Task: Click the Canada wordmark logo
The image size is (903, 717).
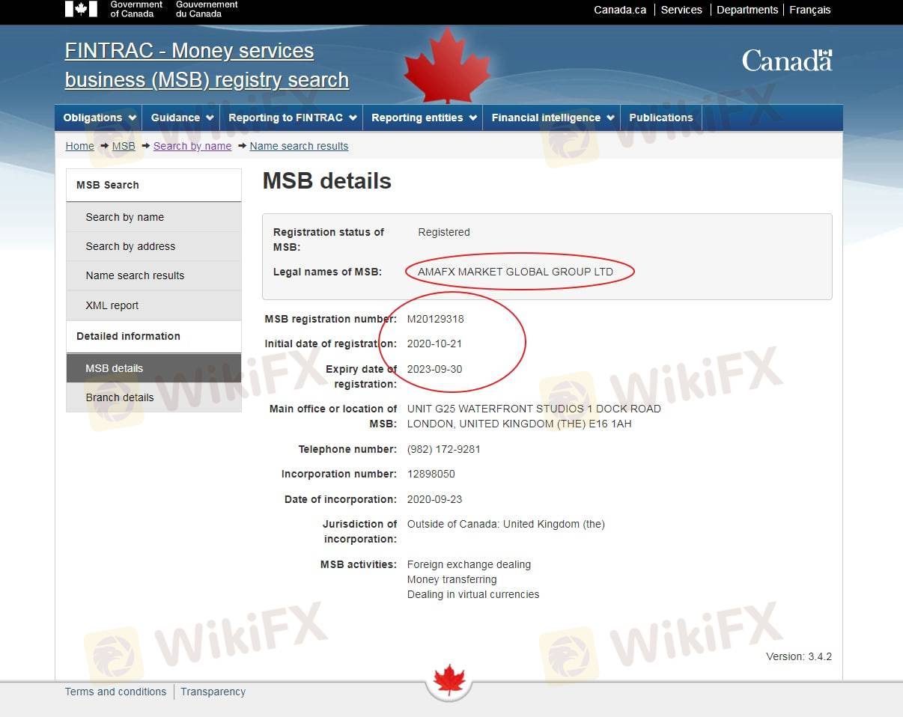Action: click(x=787, y=61)
